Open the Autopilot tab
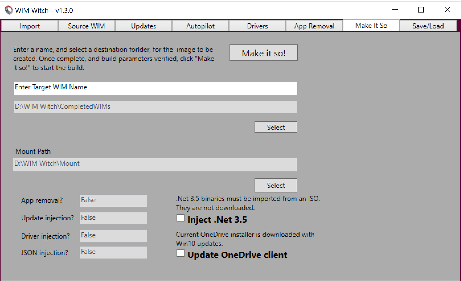This screenshot has width=461, height=281. (200, 26)
